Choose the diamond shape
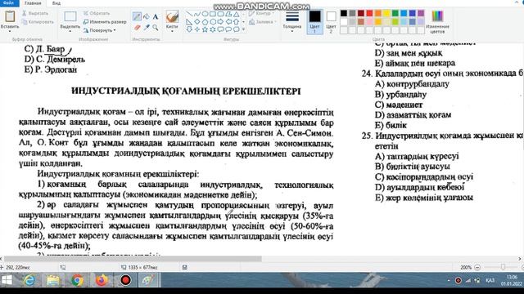524x294 pixels. (197, 22)
